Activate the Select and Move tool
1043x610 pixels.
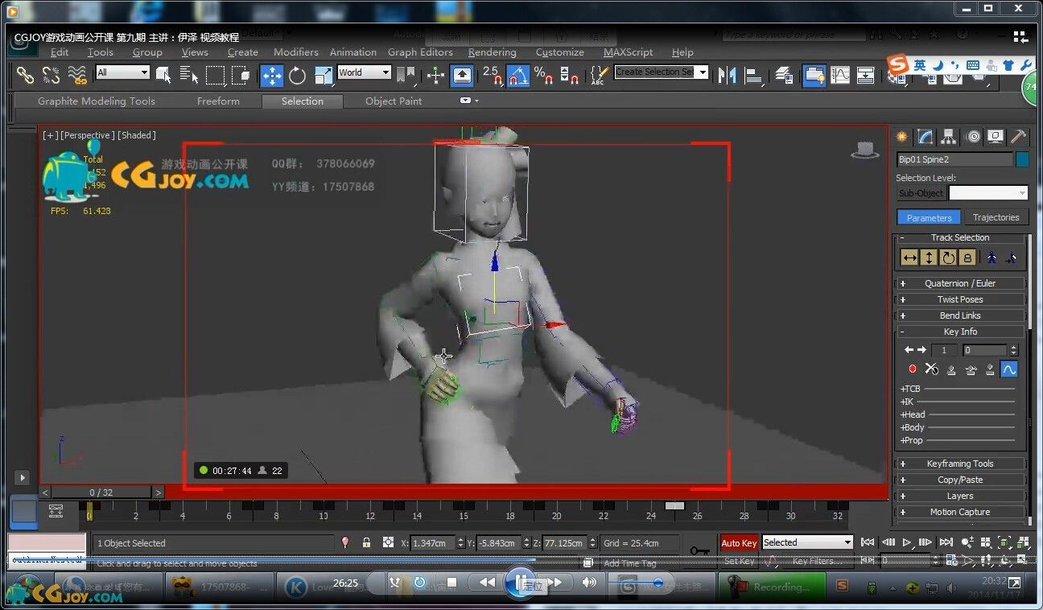[272, 75]
